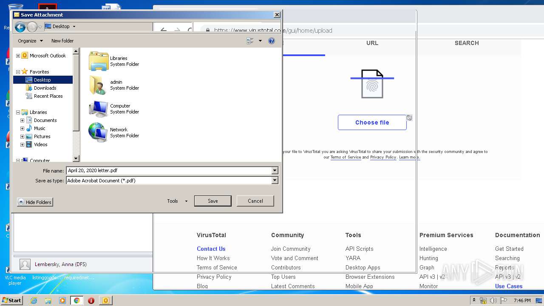
Task: Click the Back arrow in Save Attachment dialog
Action: point(20,27)
